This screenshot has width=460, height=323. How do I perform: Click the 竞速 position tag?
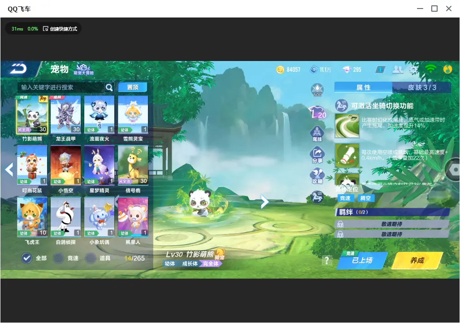(x=345, y=198)
